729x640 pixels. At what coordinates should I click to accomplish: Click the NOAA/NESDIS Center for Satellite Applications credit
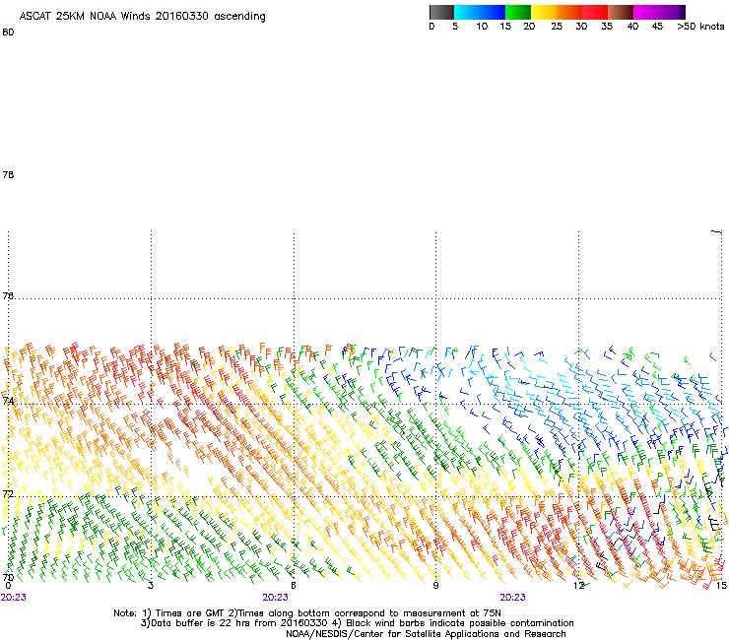(x=426, y=634)
